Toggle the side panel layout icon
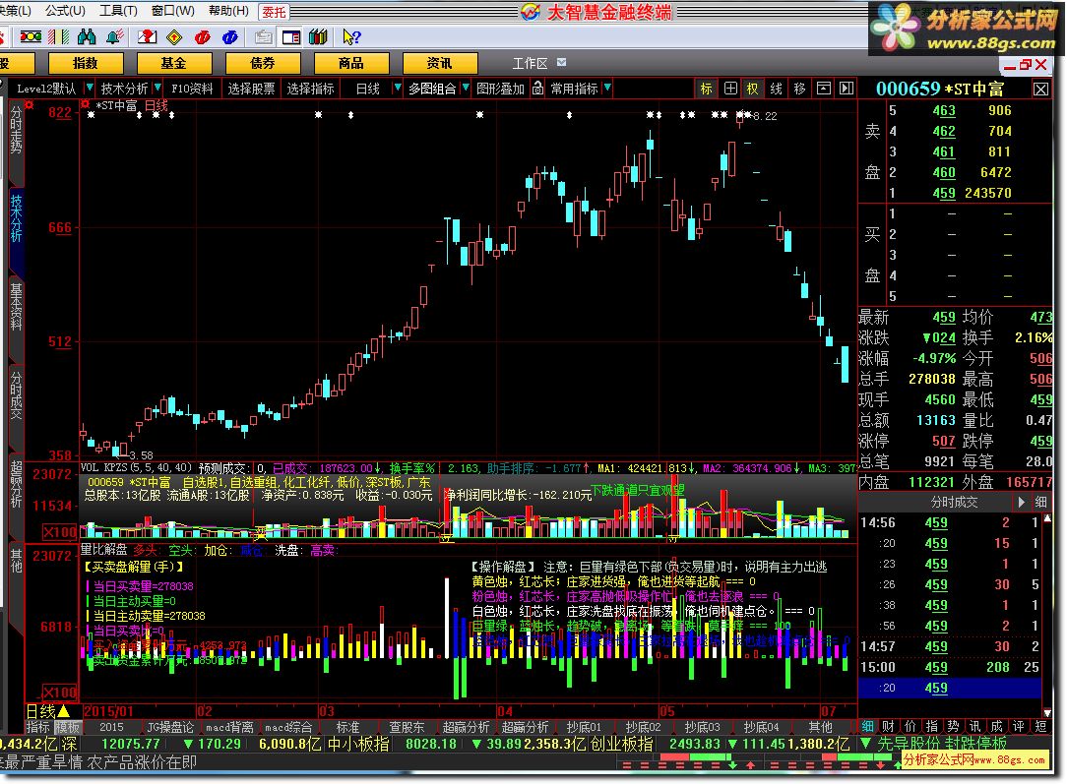 (x=291, y=36)
